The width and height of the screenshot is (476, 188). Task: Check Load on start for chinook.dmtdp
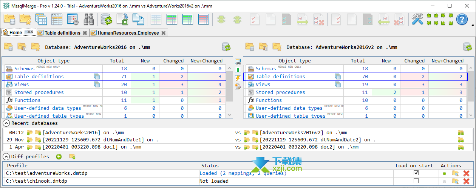(x=416, y=181)
